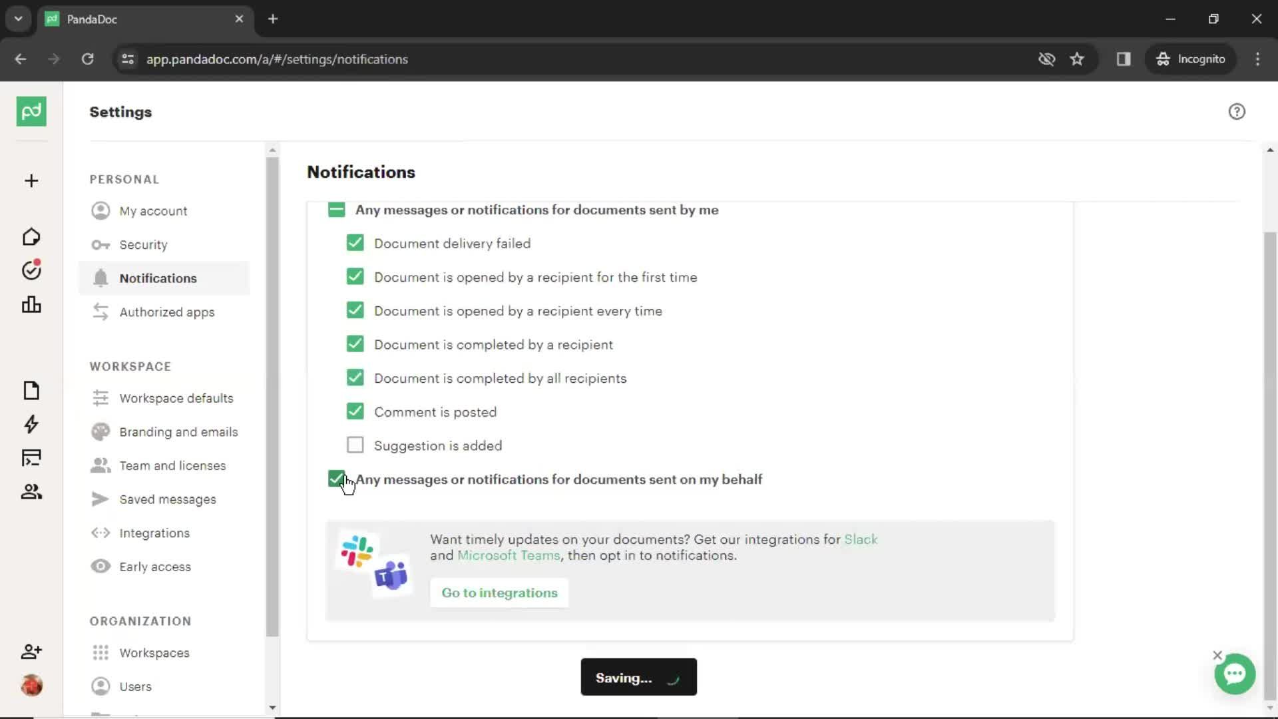This screenshot has width=1278, height=719.
Task: Expand the Workspace section in sidebar
Action: 130,366
